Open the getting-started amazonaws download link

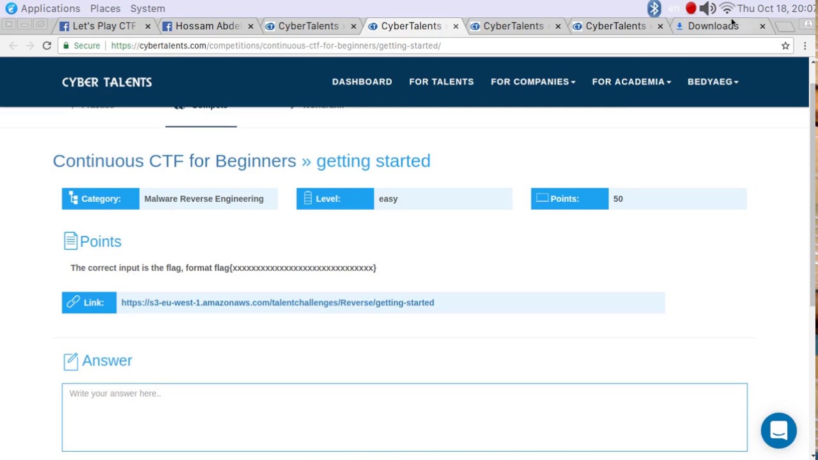pyautogui.click(x=277, y=303)
